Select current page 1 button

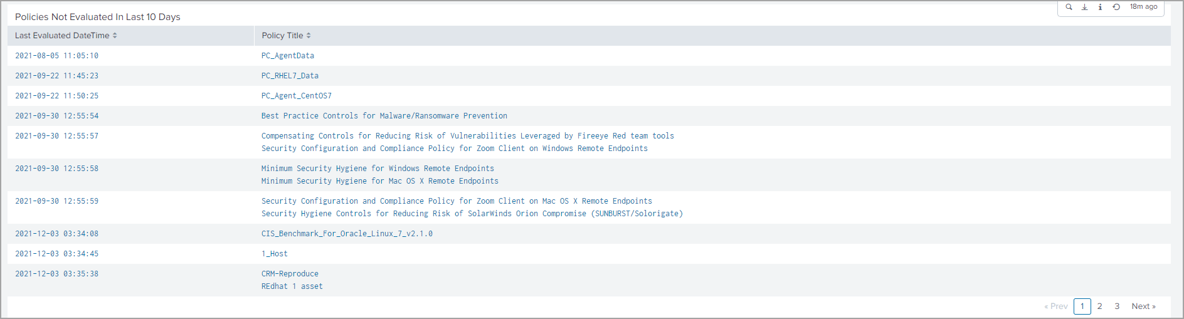point(1082,306)
